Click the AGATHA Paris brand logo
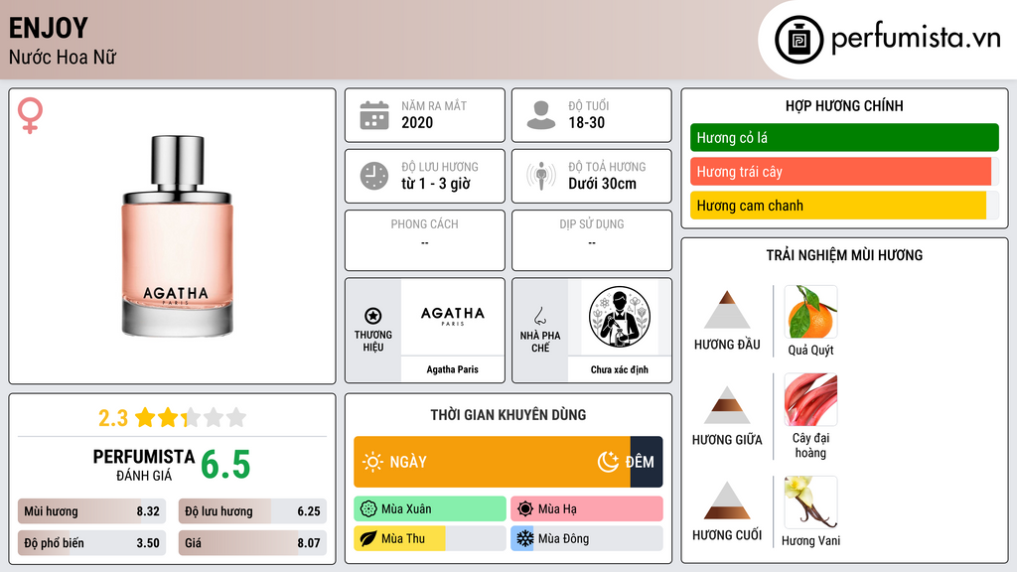 click(x=453, y=316)
